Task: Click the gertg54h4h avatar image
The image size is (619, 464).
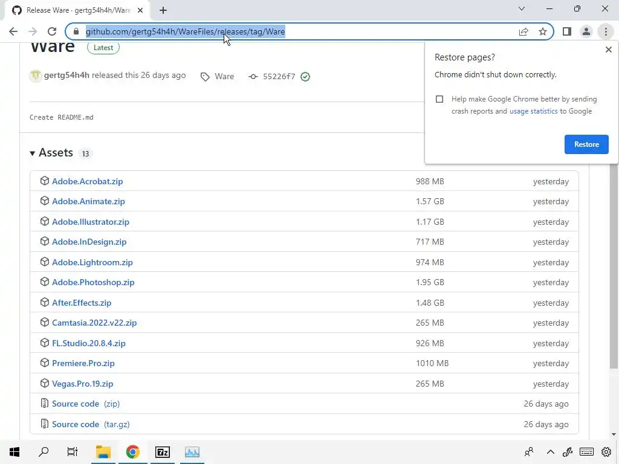Action: 36,76
